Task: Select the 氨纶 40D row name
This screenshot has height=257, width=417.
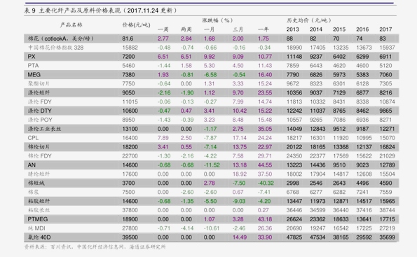Action: point(39,237)
